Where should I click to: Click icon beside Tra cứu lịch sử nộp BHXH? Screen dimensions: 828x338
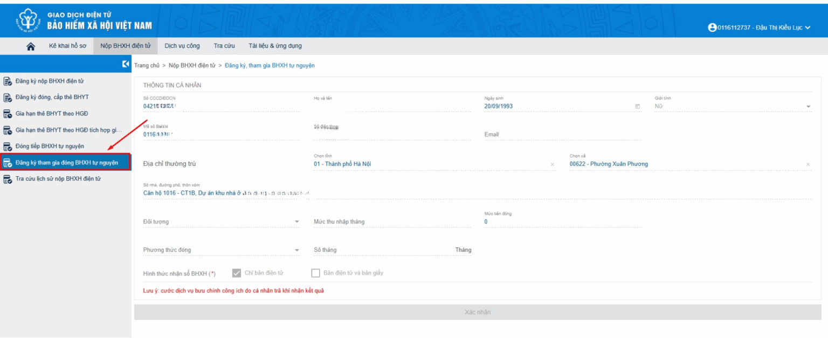8,179
